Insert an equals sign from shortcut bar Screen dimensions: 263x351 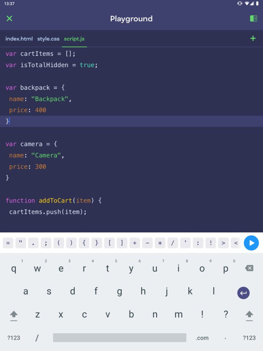pos(8,243)
